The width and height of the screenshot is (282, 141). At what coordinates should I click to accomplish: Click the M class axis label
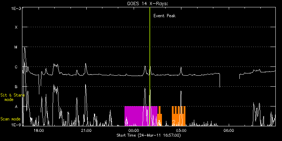pyautogui.click(x=16, y=47)
